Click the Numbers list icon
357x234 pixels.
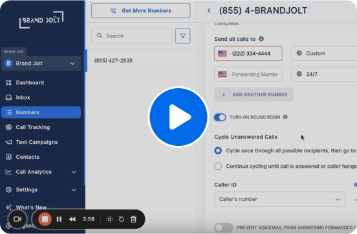8,112
